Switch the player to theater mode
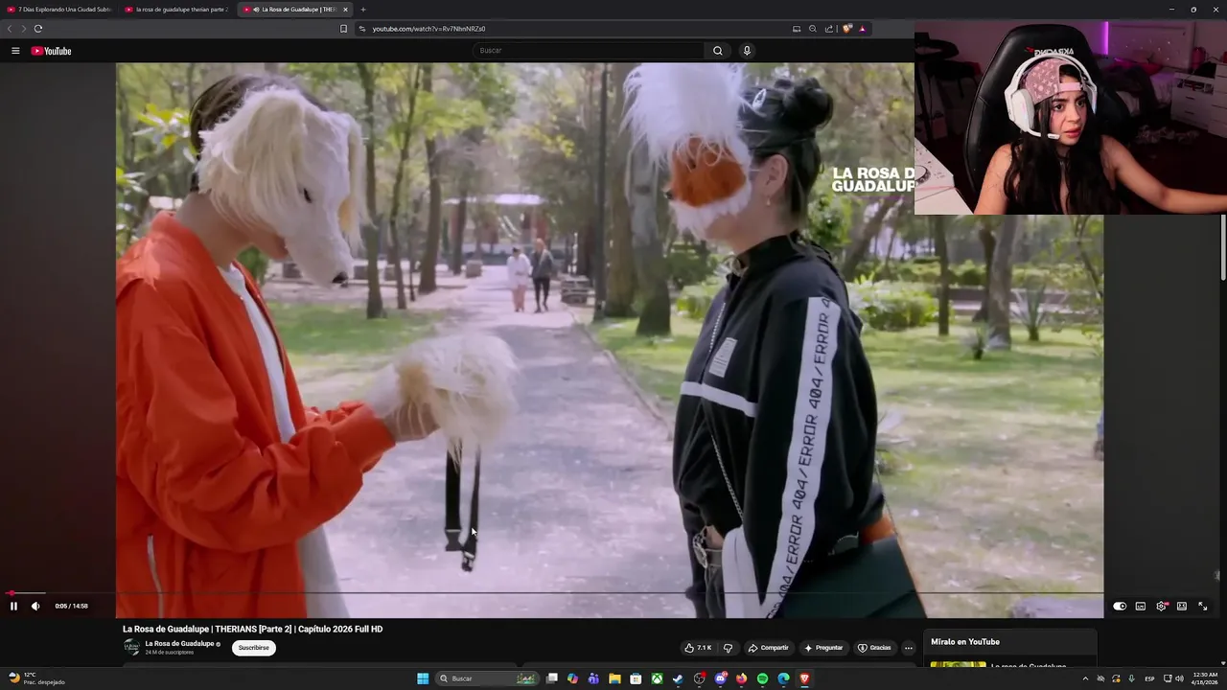The height and width of the screenshot is (690, 1227). click(1182, 606)
